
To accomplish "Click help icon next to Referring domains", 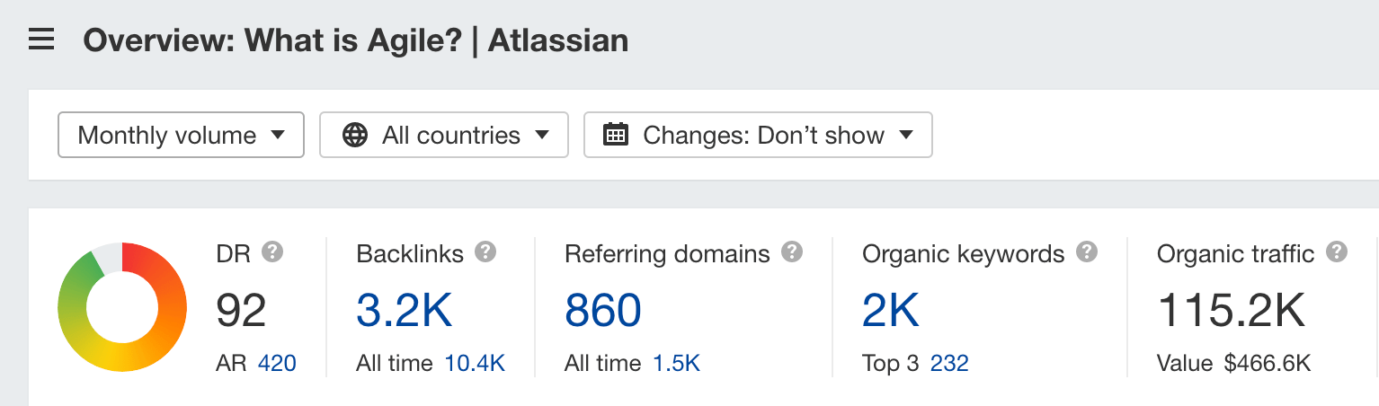I will point(792,252).
